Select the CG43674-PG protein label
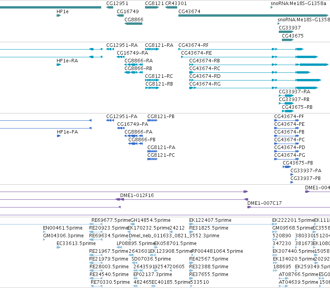This screenshot has width=330, height=288. pyautogui.click(x=290, y=155)
